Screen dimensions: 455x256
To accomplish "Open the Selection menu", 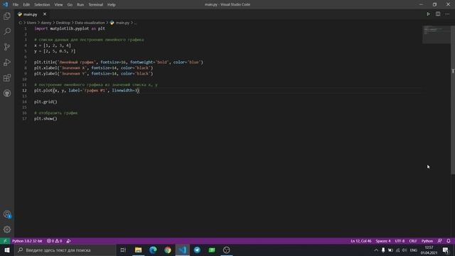I will [42, 5].
